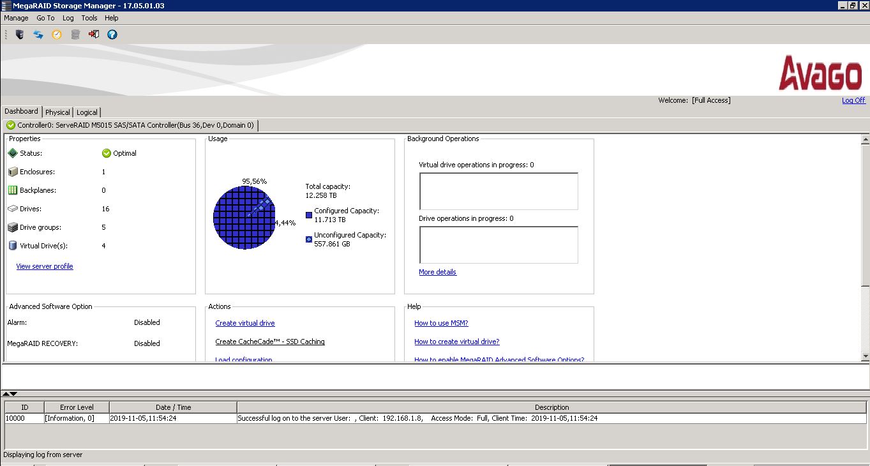Image resolution: width=870 pixels, height=466 pixels.
Task: Collapse log panel with the down arrow
Action: pos(13,394)
